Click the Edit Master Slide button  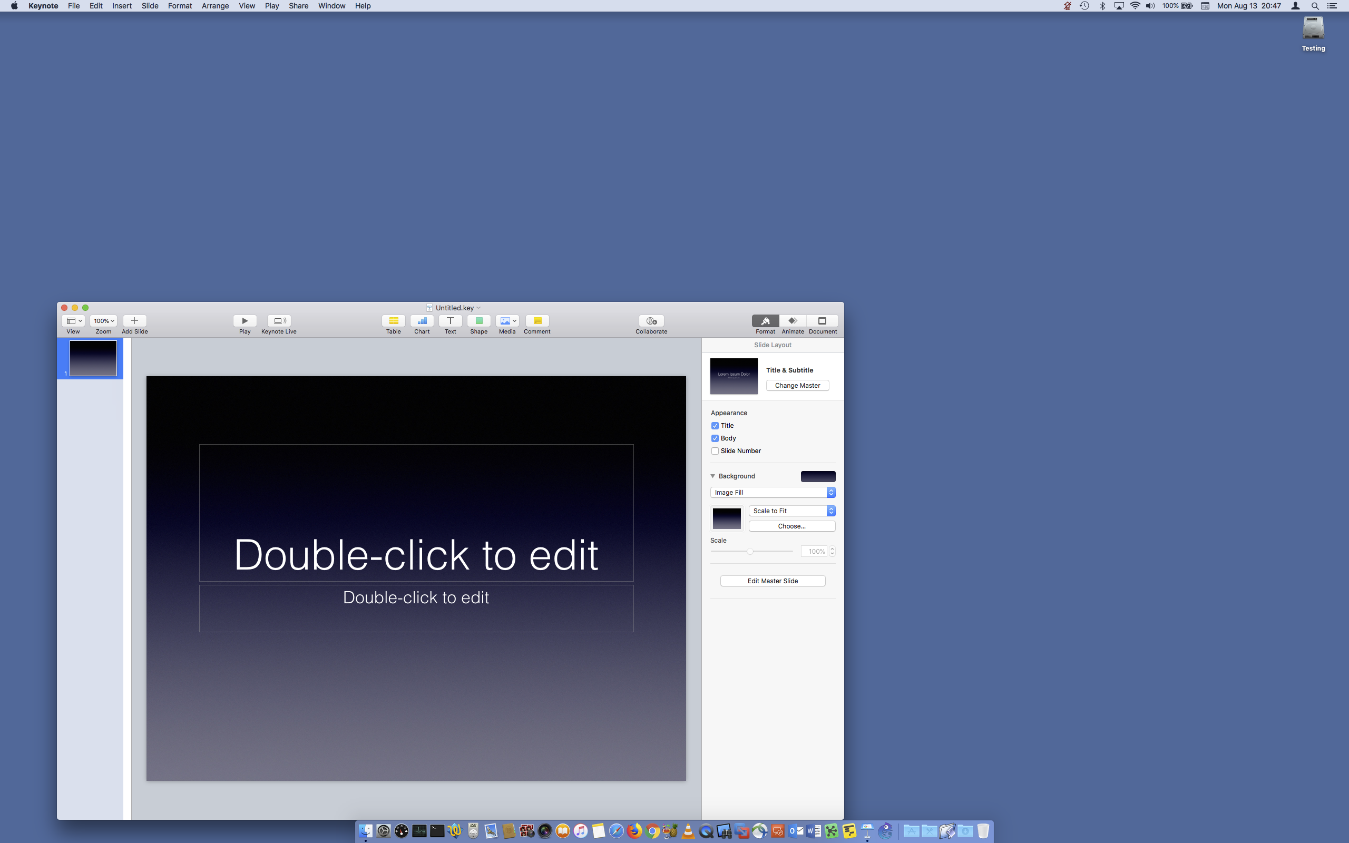click(x=772, y=581)
